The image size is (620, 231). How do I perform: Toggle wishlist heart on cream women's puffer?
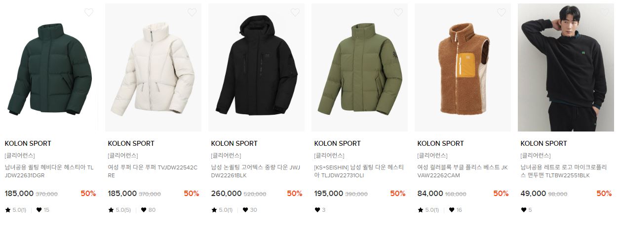192,12
